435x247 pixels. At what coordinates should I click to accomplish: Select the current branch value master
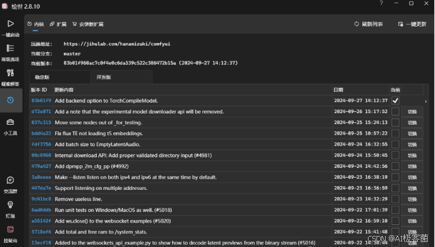(72, 53)
